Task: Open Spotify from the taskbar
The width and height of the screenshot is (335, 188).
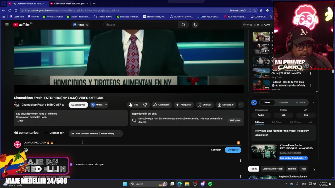Action: pos(210,184)
